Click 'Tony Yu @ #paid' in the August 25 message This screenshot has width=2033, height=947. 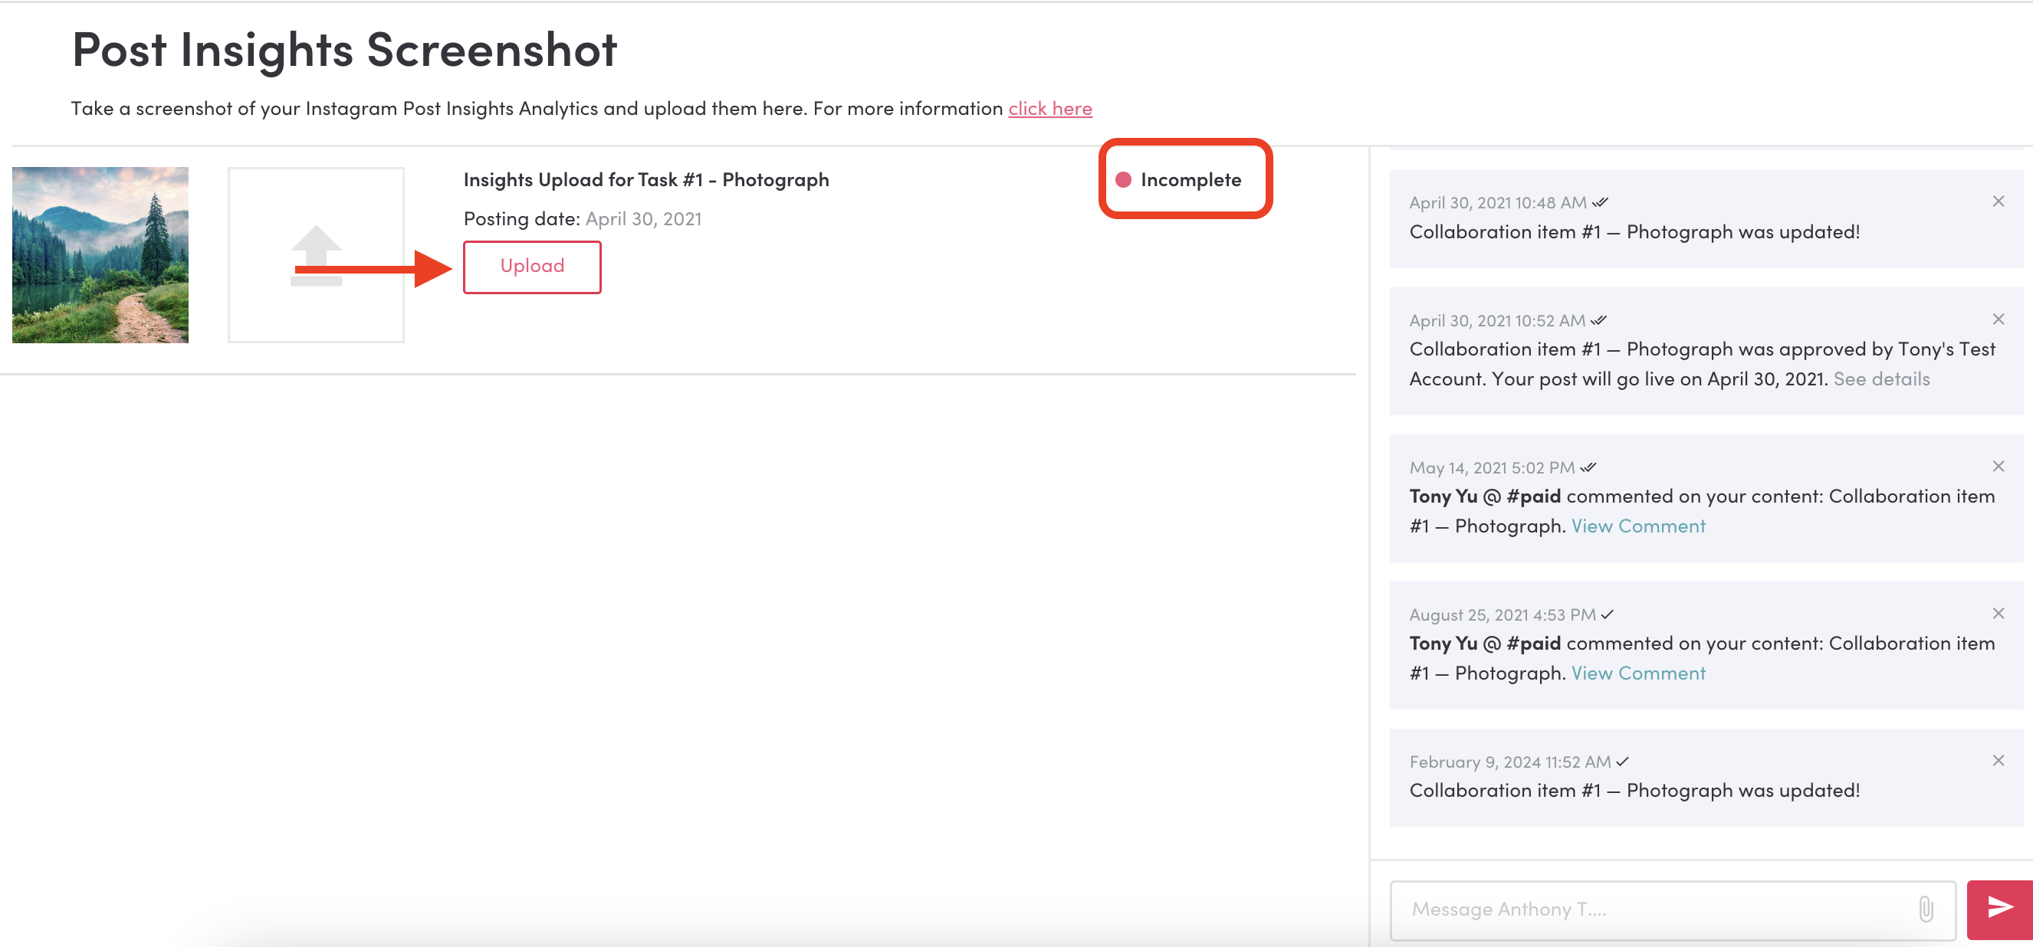tap(1484, 644)
